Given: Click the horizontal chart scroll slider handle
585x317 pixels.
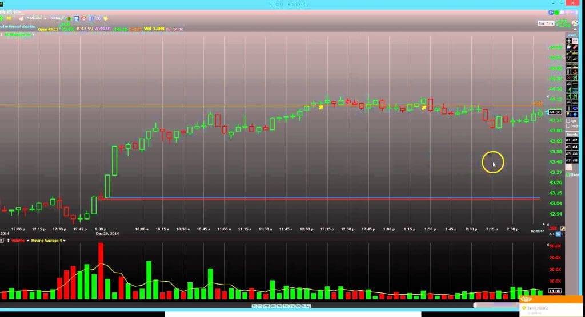Looking at the screenshot, I should click(x=475, y=306).
